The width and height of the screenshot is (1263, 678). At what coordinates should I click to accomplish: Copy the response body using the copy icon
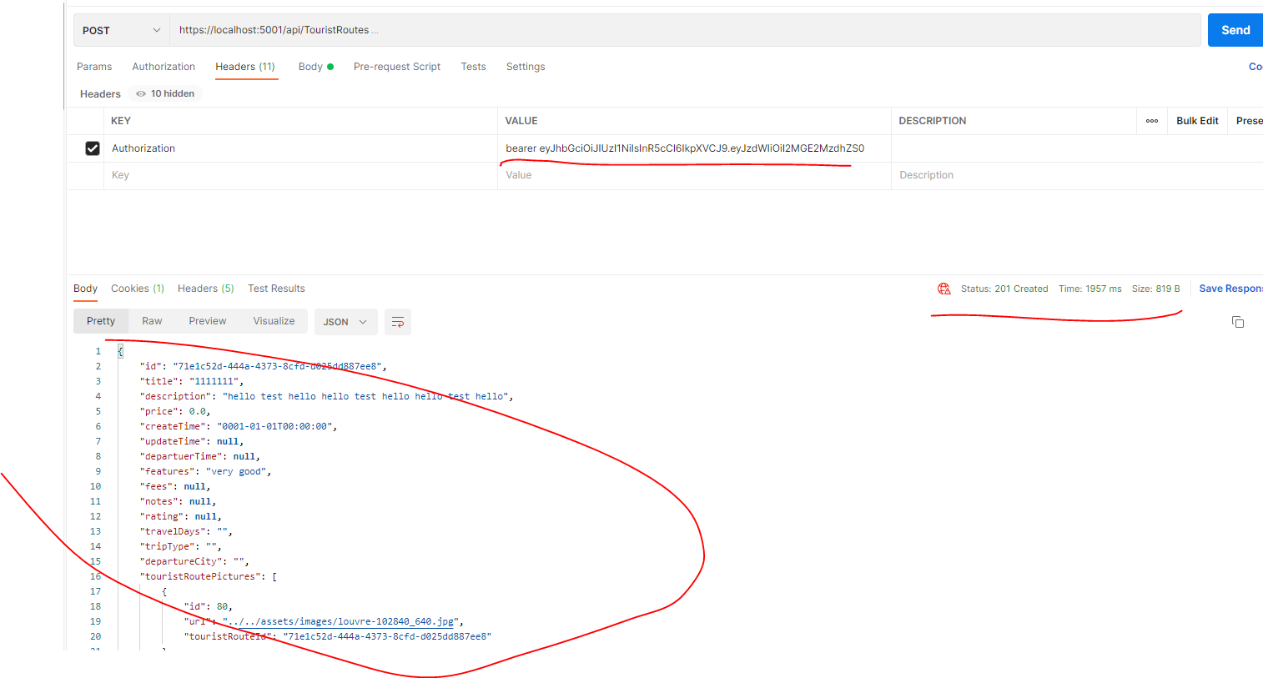point(1238,321)
